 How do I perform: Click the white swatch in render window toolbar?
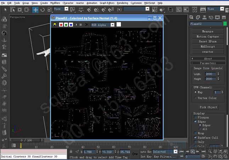(119, 24)
